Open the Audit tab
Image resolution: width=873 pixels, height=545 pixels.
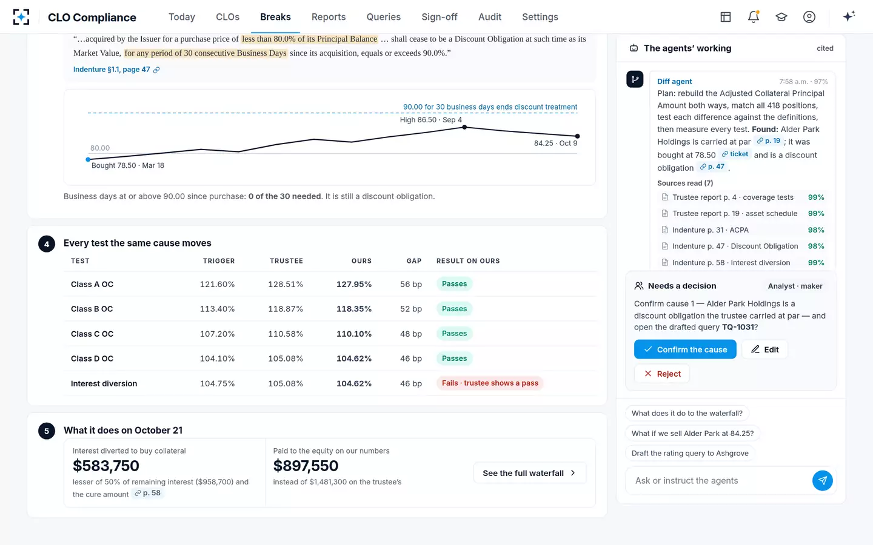click(490, 17)
